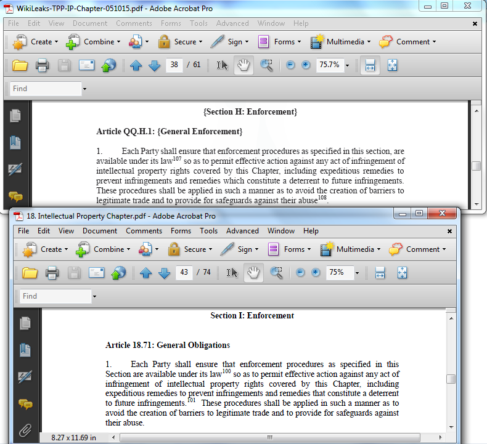Click Collaborate people icon in Intellectual Property toolbar

click(145, 249)
